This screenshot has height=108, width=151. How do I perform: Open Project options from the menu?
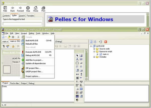tap(37, 76)
